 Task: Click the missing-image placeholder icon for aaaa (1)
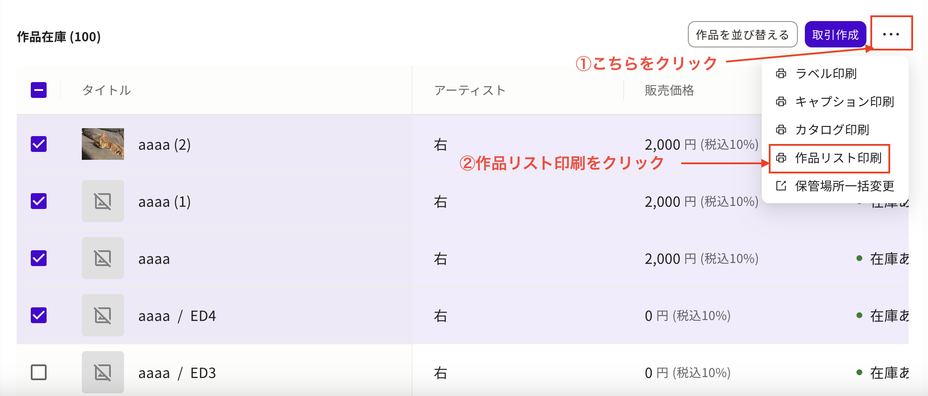[102, 201]
